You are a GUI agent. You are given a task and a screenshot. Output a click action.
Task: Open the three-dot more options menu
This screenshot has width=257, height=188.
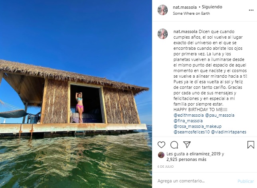coord(251,10)
